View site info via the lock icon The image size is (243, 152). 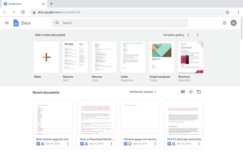(x=34, y=12)
